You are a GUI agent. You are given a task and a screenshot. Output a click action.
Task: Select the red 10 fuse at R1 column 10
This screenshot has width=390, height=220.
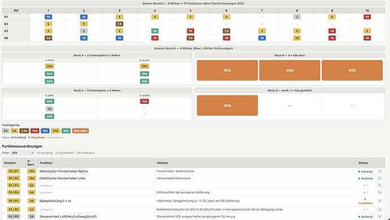pos(367,17)
